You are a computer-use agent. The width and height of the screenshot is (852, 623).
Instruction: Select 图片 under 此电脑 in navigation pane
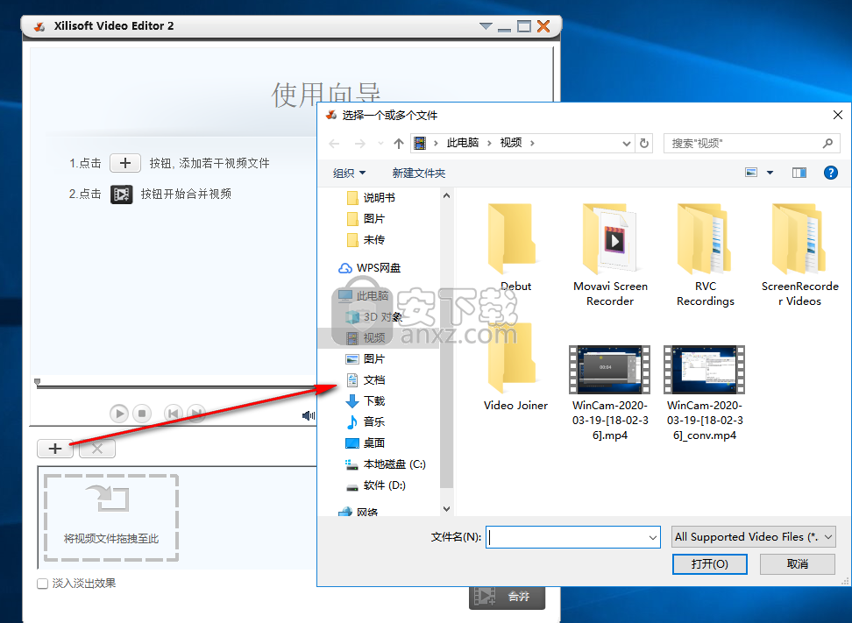tap(366, 359)
